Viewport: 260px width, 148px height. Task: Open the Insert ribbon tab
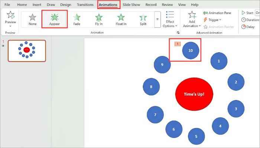click(x=37, y=4)
